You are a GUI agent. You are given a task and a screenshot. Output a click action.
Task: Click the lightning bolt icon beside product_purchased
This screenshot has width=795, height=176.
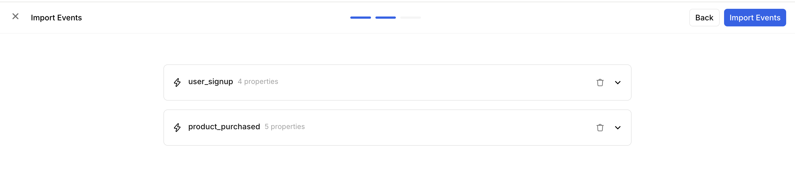click(x=177, y=127)
